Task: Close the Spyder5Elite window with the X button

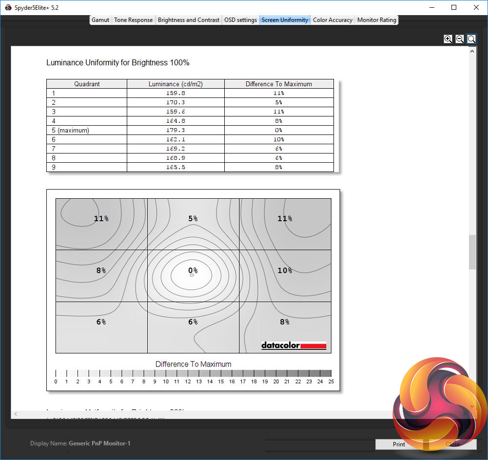Action: [x=476, y=7]
